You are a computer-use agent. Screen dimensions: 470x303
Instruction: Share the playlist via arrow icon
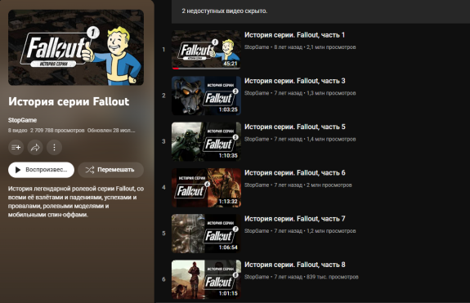click(35, 147)
